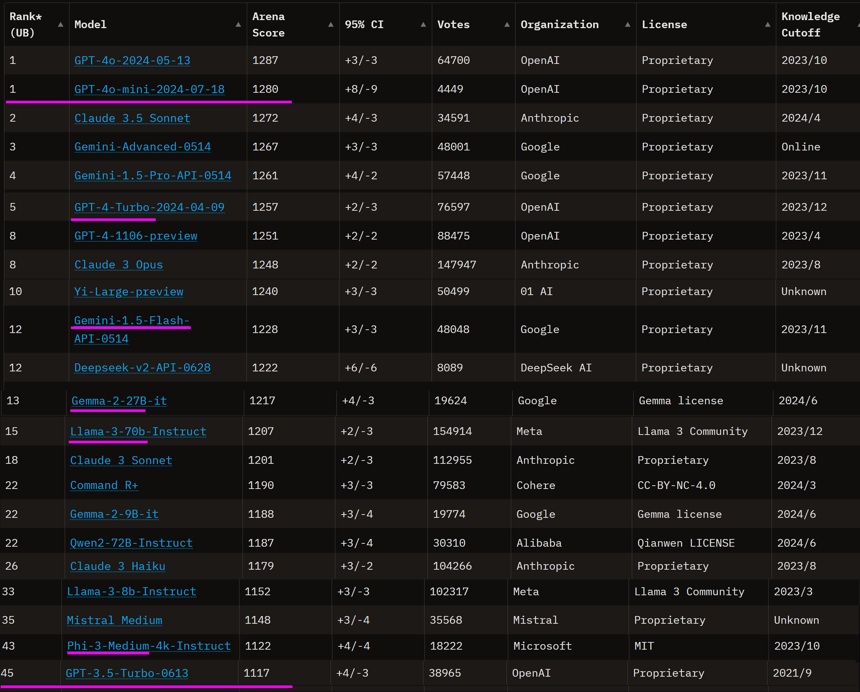Click sort arrow beside 95% CI
This screenshot has width=860, height=692.
(x=423, y=25)
